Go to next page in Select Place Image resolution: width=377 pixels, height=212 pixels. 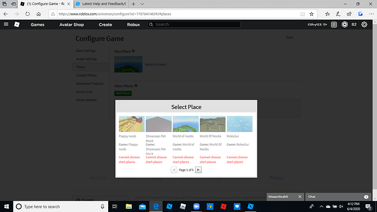[x=198, y=170]
